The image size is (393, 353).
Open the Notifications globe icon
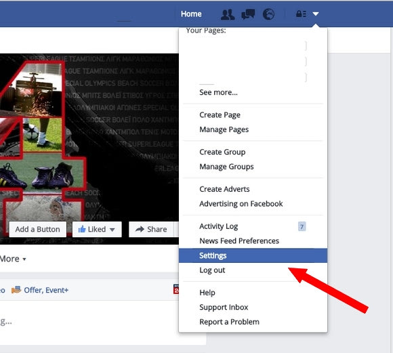[x=268, y=14]
